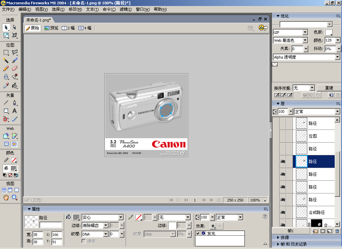Select the Eraser tool
342x249 pixels.
tap(14, 68)
